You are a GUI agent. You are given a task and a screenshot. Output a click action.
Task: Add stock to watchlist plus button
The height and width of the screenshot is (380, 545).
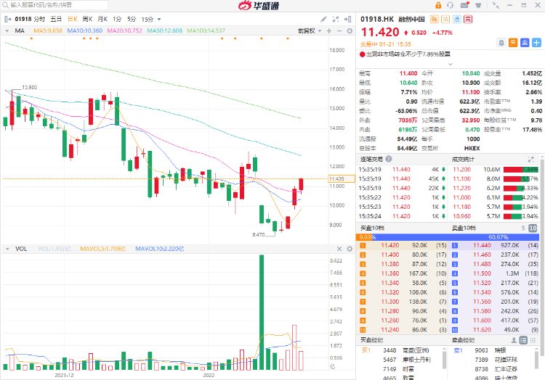537,43
